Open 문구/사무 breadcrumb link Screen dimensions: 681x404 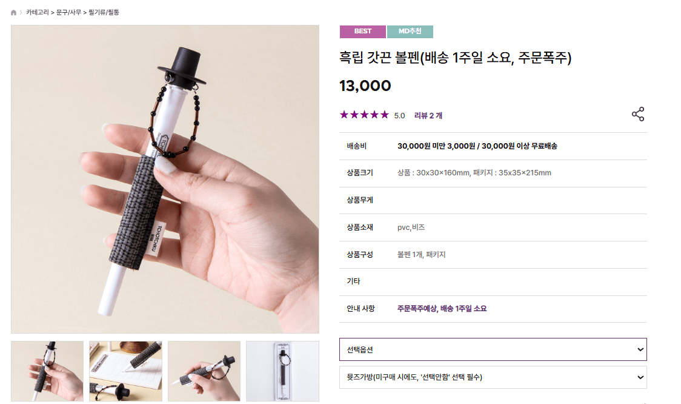68,12
